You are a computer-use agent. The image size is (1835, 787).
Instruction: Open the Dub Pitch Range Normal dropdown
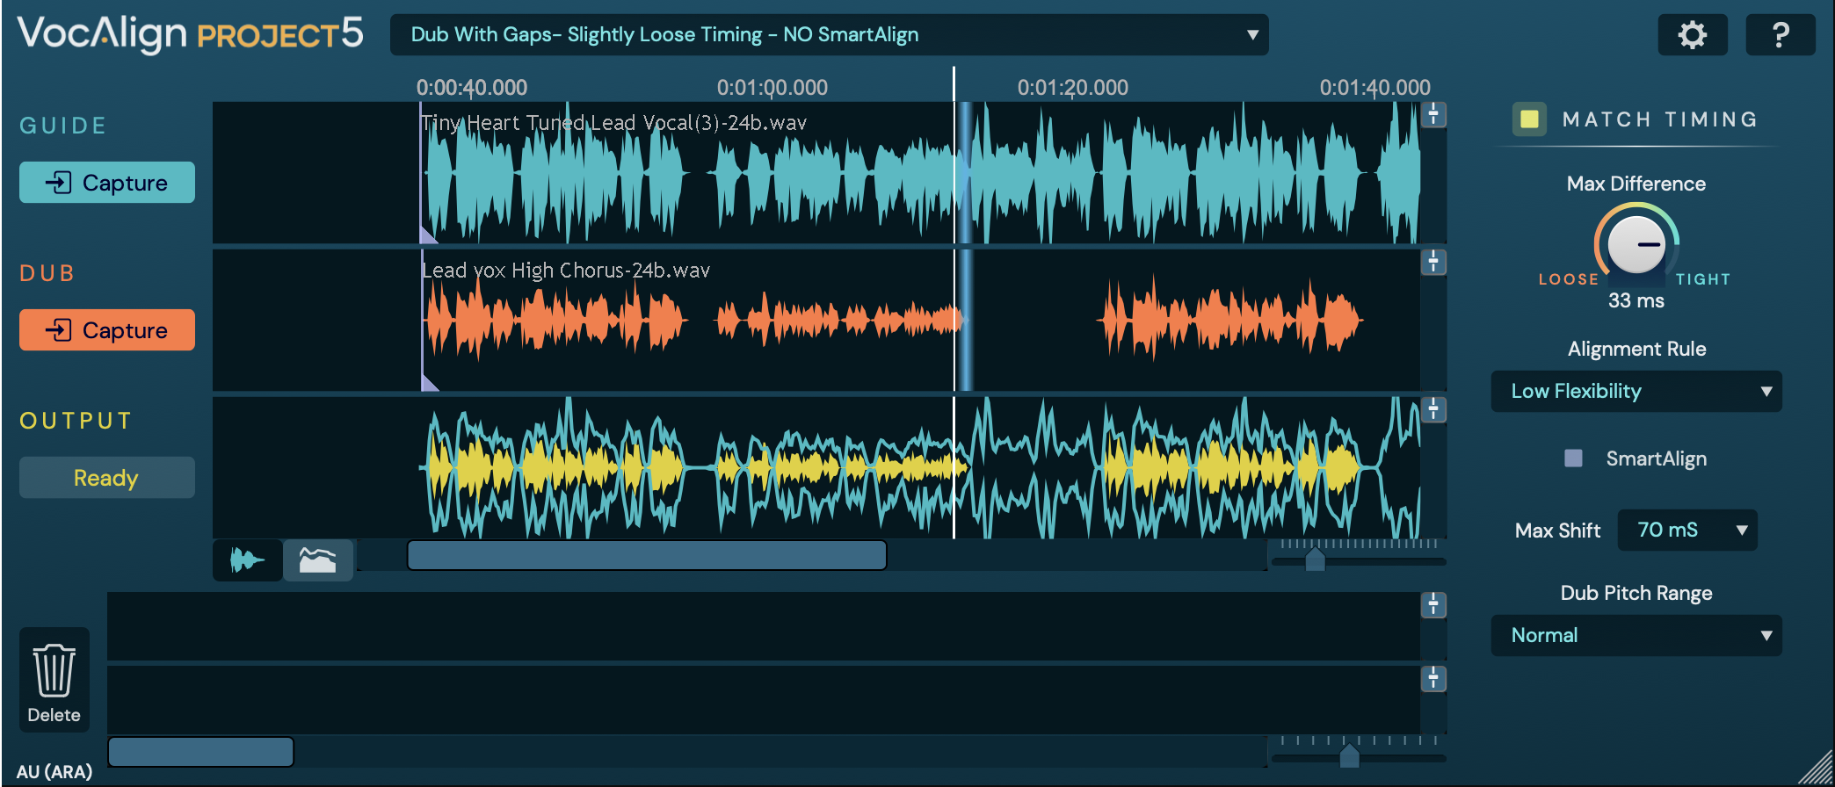pos(1636,636)
